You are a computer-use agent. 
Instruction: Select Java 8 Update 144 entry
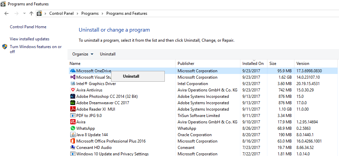point(92,135)
